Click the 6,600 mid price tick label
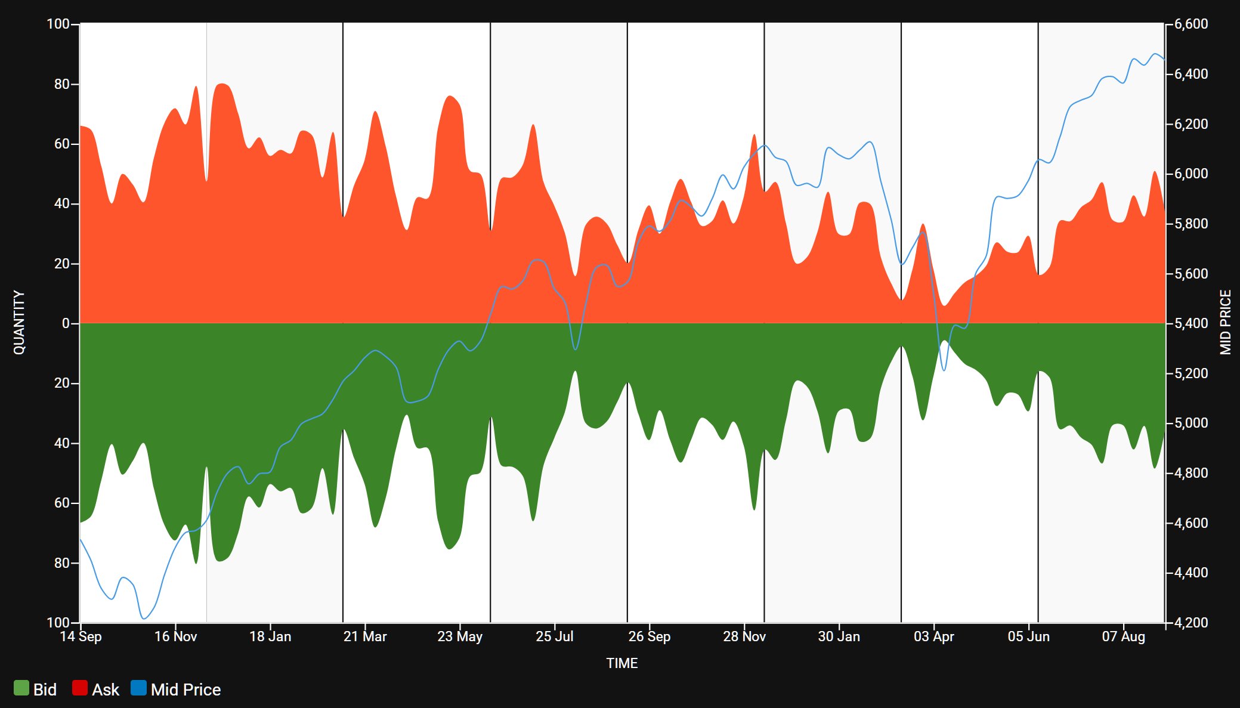The width and height of the screenshot is (1240, 708). tap(1190, 24)
